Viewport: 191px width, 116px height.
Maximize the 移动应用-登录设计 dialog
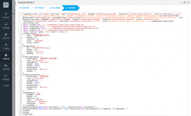tap(185, 2)
